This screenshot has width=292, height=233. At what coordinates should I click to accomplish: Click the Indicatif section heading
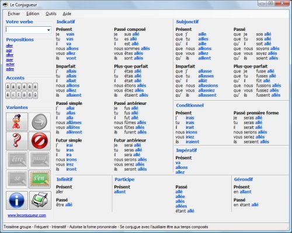pos(65,22)
